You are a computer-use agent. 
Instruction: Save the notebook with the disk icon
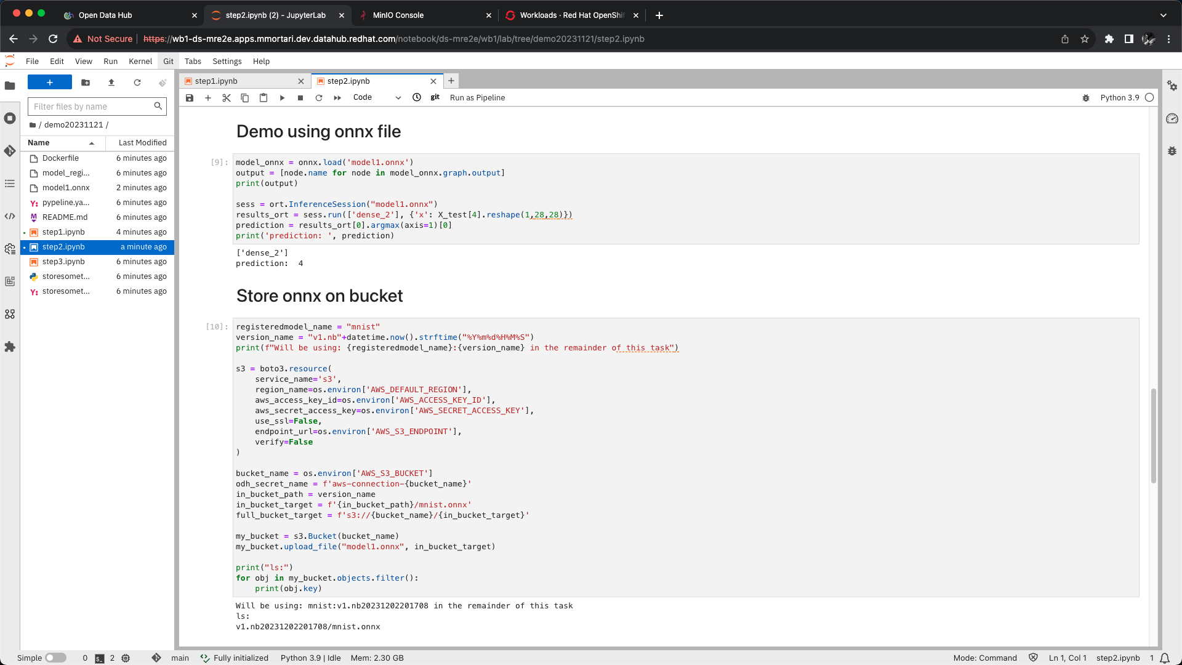pyautogui.click(x=190, y=98)
